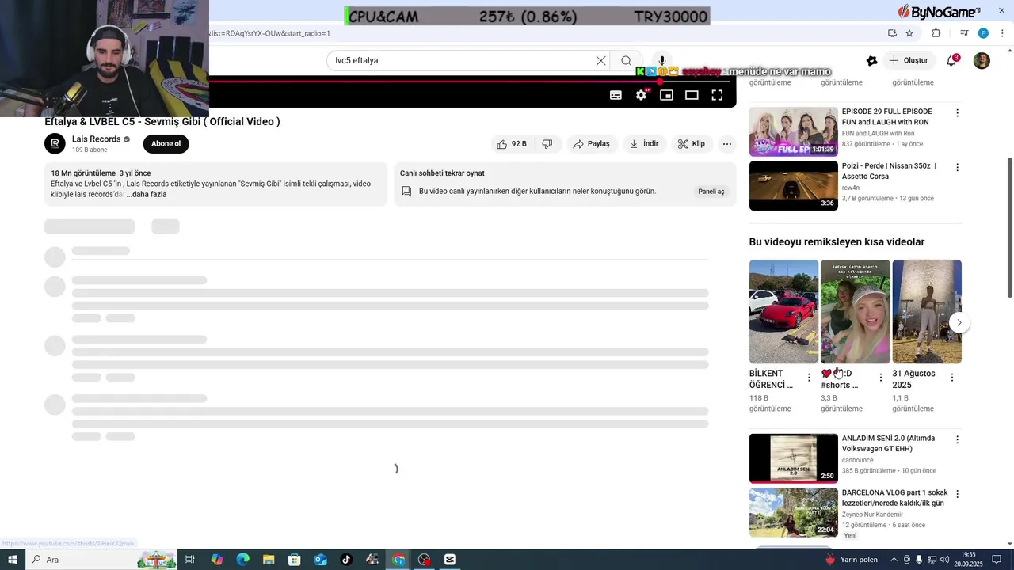Image resolution: width=1014 pixels, height=570 pixels.
Task: Open EPISODE 29 FULL EPISODE video thumbnail
Action: tap(793, 131)
